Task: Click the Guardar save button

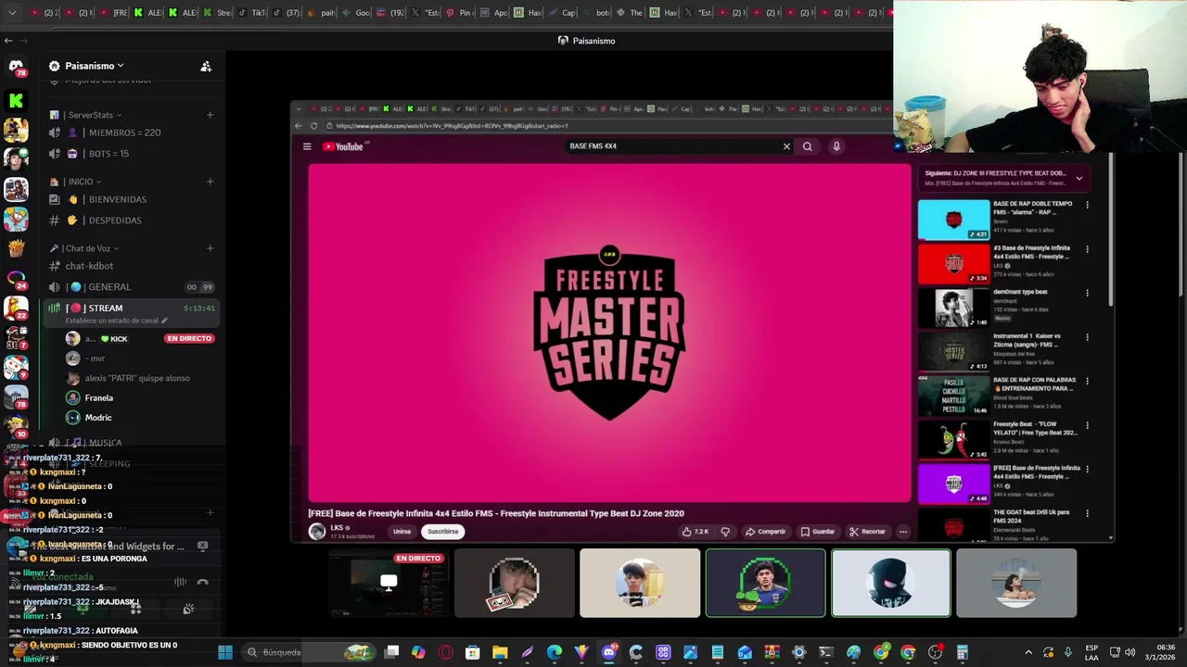Action: click(x=818, y=532)
